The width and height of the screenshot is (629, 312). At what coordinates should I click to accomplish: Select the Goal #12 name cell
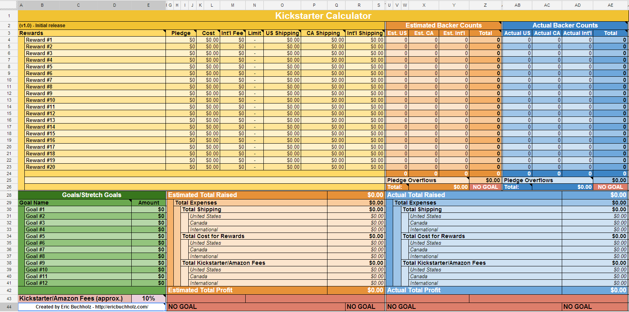tap(78, 283)
